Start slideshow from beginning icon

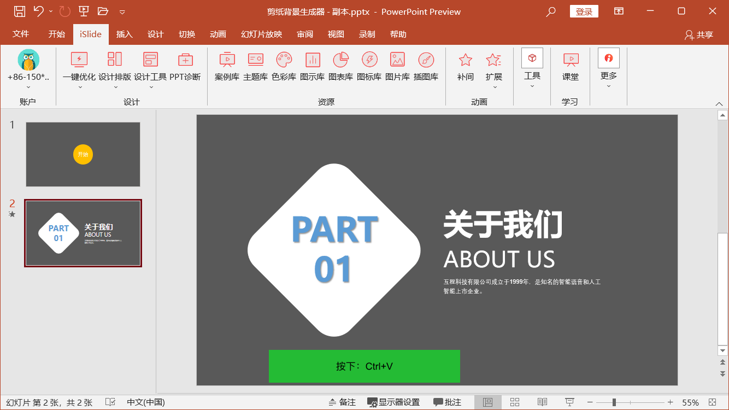[x=84, y=11]
